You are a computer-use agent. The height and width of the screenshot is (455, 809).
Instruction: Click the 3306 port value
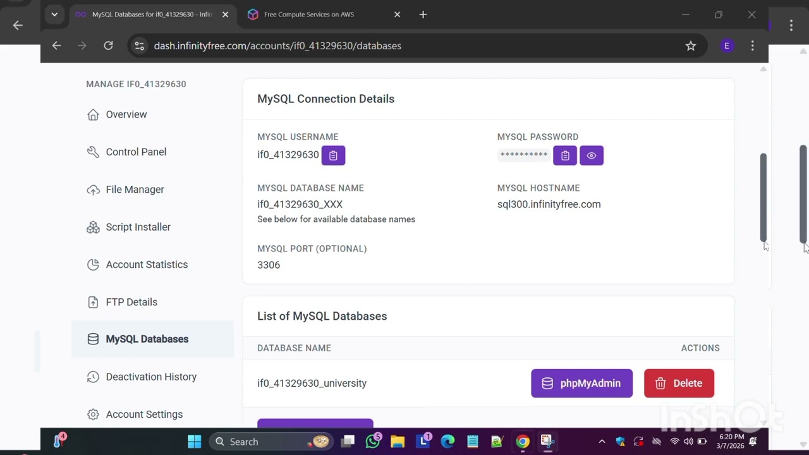click(269, 265)
